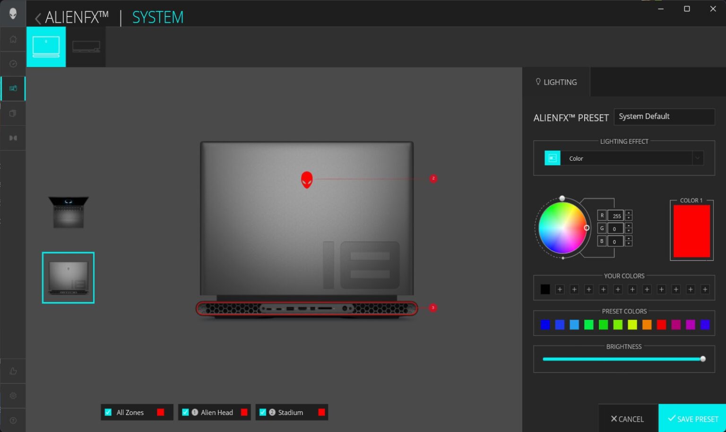Select the laptop device icon tab
The image size is (726, 432).
coord(46,47)
